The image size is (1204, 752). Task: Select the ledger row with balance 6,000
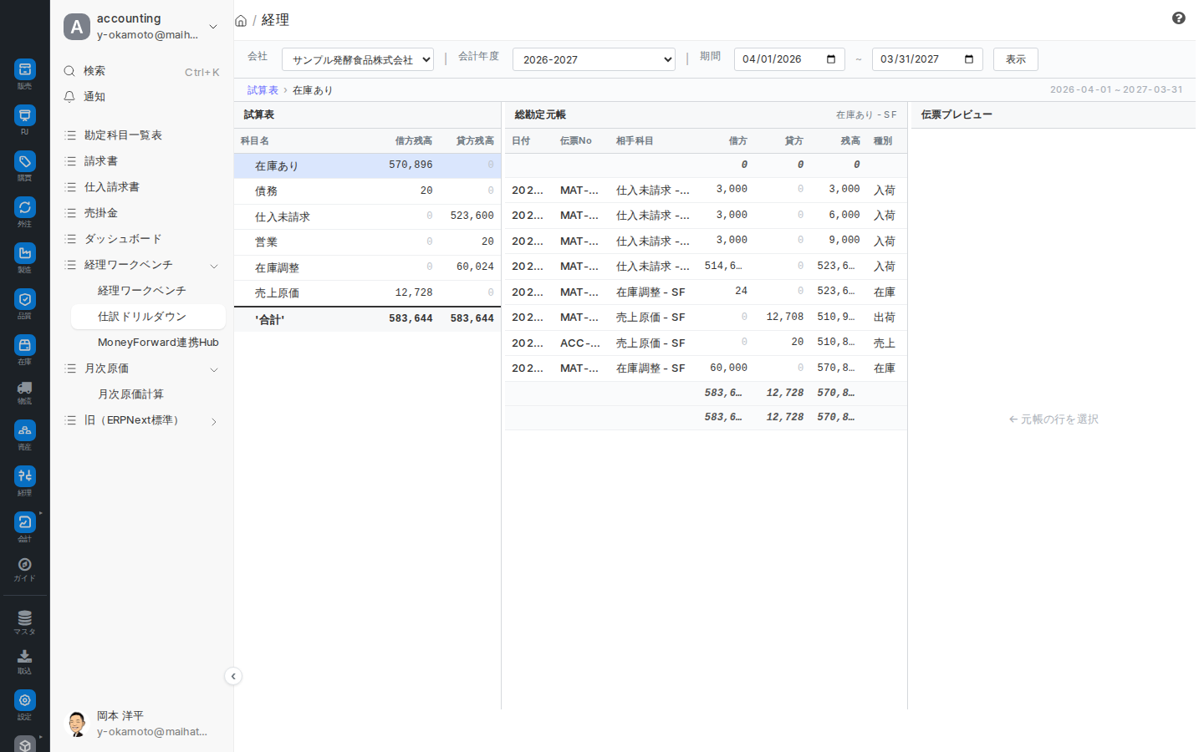point(706,216)
